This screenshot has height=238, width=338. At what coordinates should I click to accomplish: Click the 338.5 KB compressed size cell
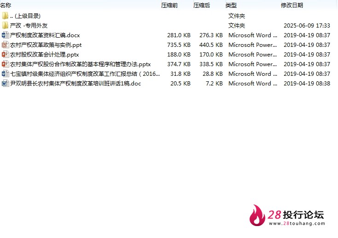tap(211, 64)
